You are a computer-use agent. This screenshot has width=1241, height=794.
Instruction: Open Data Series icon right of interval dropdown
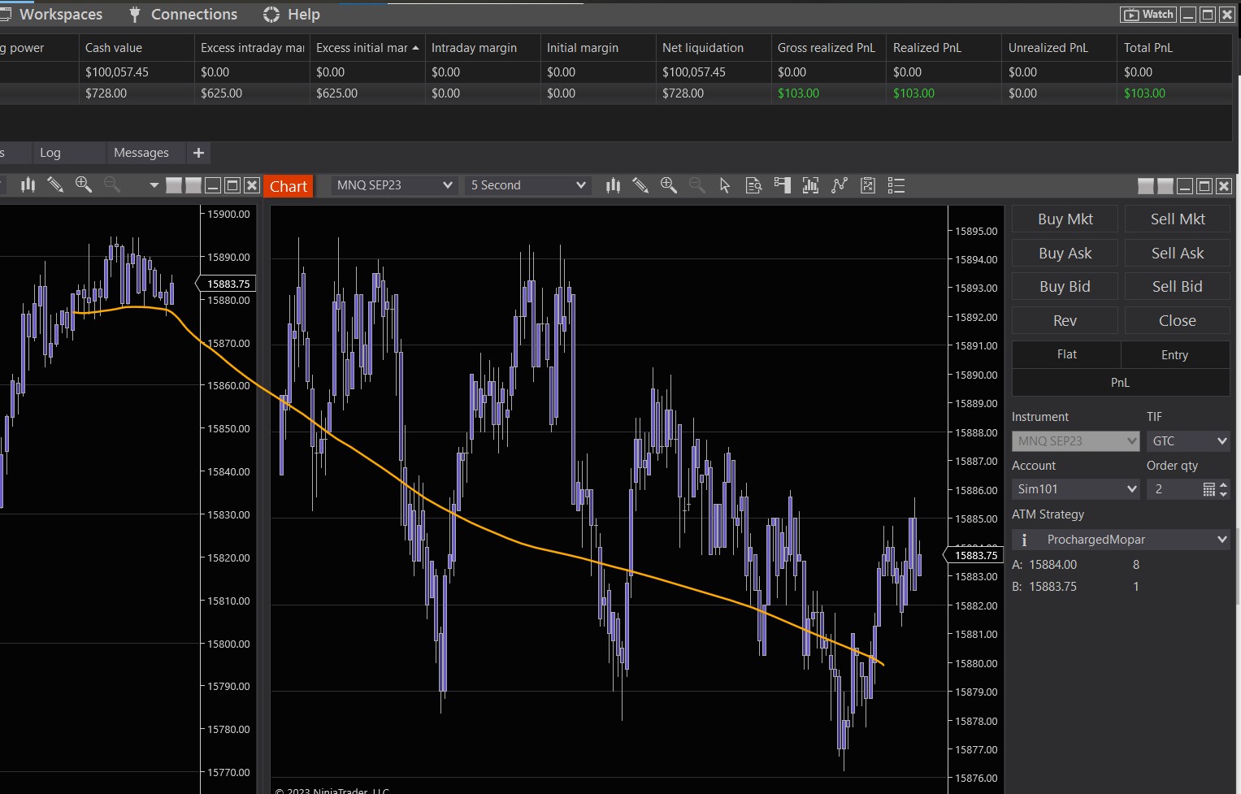[x=613, y=186]
